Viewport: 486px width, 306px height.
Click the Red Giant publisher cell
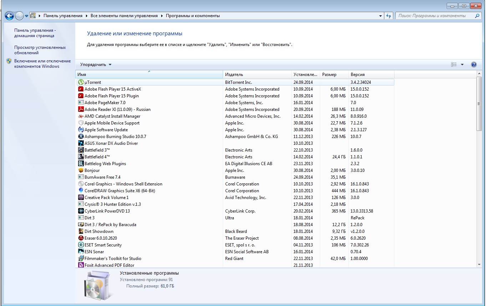(234, 259)
